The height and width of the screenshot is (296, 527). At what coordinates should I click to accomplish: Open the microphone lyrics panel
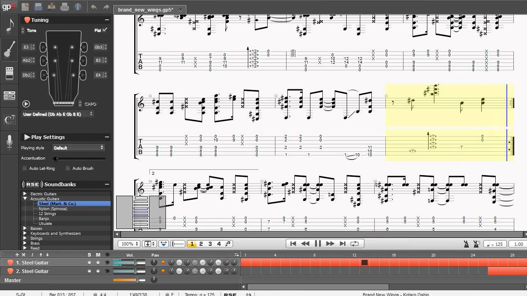point(9,142)
